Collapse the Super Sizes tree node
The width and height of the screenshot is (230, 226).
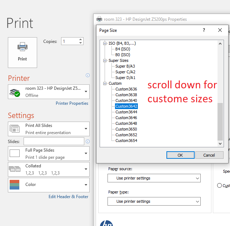click(105, 60)
